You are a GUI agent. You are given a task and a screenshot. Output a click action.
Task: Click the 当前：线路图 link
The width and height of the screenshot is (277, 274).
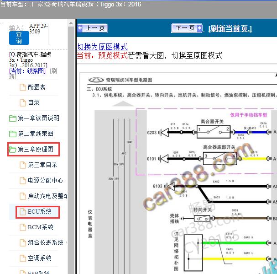tap(27, 71)
